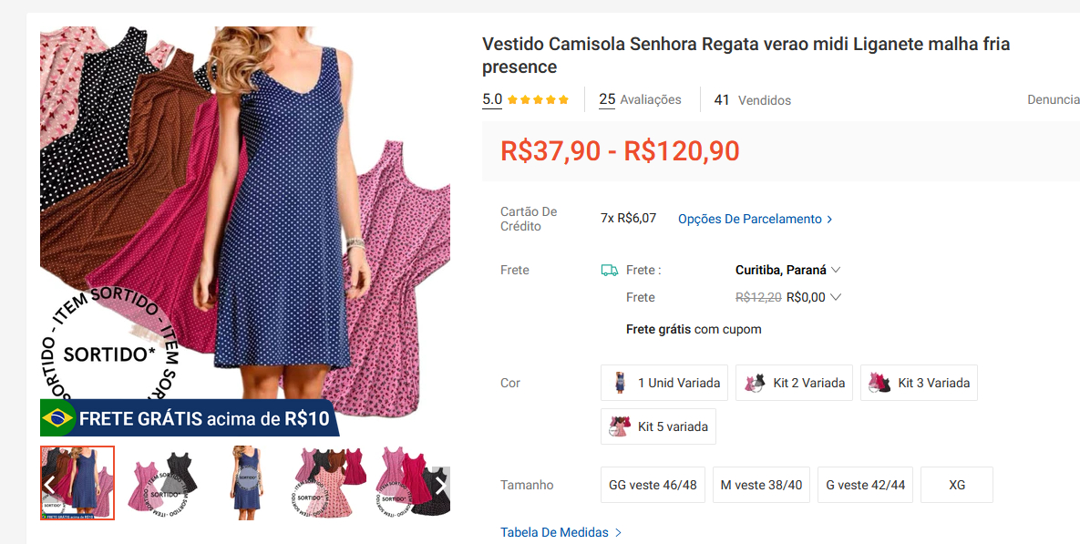
Task: View the 25 Avaliações reviews
Action: coord(640,100)
